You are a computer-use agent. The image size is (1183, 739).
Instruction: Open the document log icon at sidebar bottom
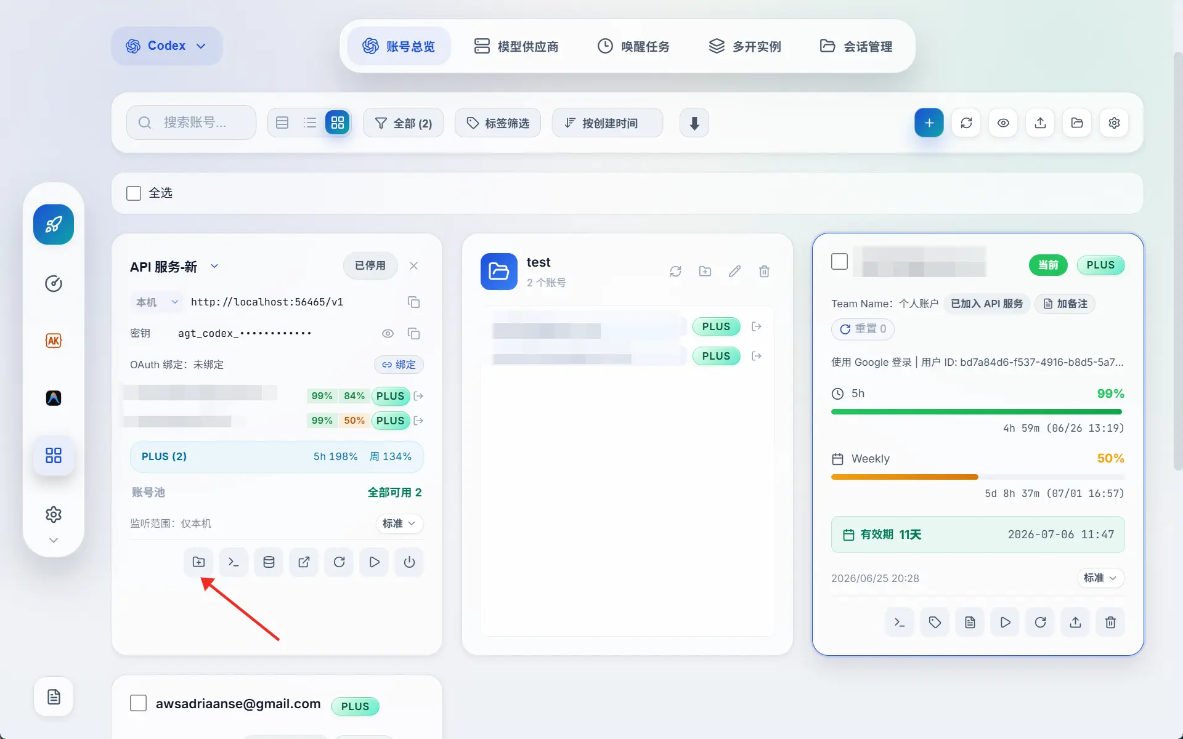54,697
